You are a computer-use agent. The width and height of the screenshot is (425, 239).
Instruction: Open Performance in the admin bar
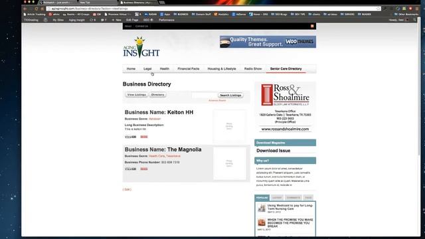coord(167,20)
